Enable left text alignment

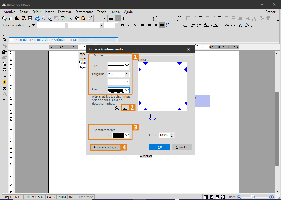(x=143, y=25)
